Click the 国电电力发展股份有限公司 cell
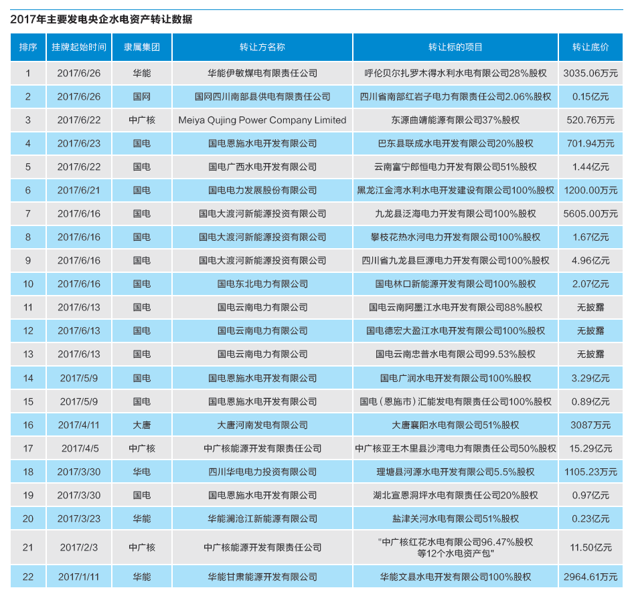This screenshot has width=634, height=598. pyautogui.click(x=262, y=191)
